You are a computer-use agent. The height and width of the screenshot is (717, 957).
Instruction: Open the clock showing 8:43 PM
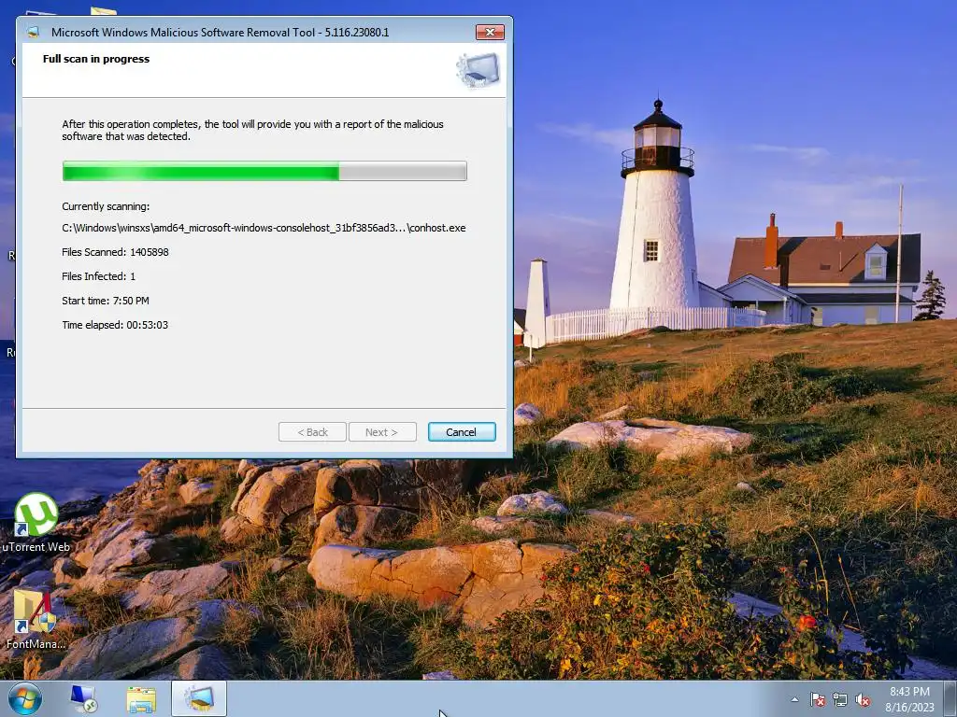click(x=909, y=699)
